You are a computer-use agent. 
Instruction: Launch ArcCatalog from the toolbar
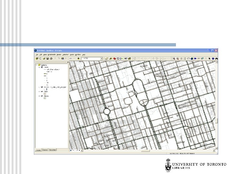[111, 59]
